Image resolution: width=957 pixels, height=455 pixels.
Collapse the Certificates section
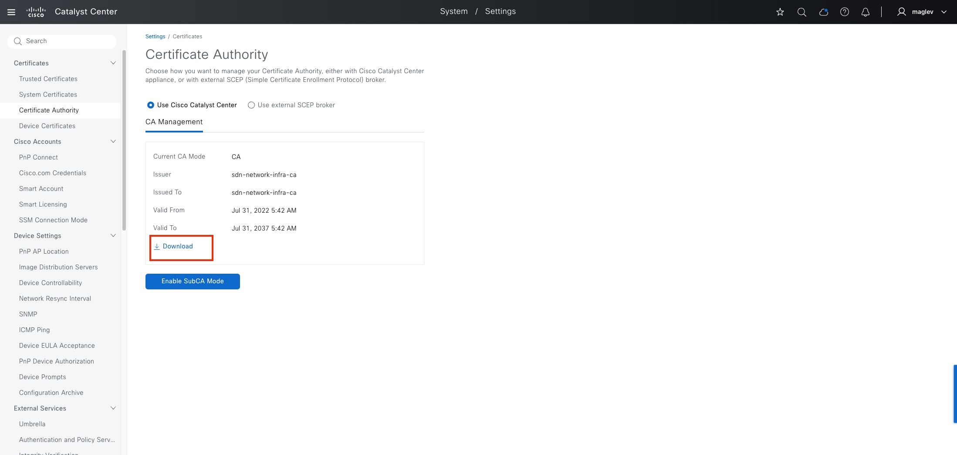113,63
